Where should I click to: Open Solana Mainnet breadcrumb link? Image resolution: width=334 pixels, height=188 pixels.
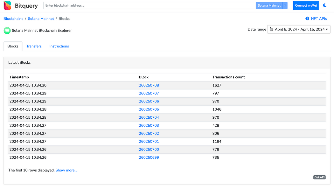point(41,19)
